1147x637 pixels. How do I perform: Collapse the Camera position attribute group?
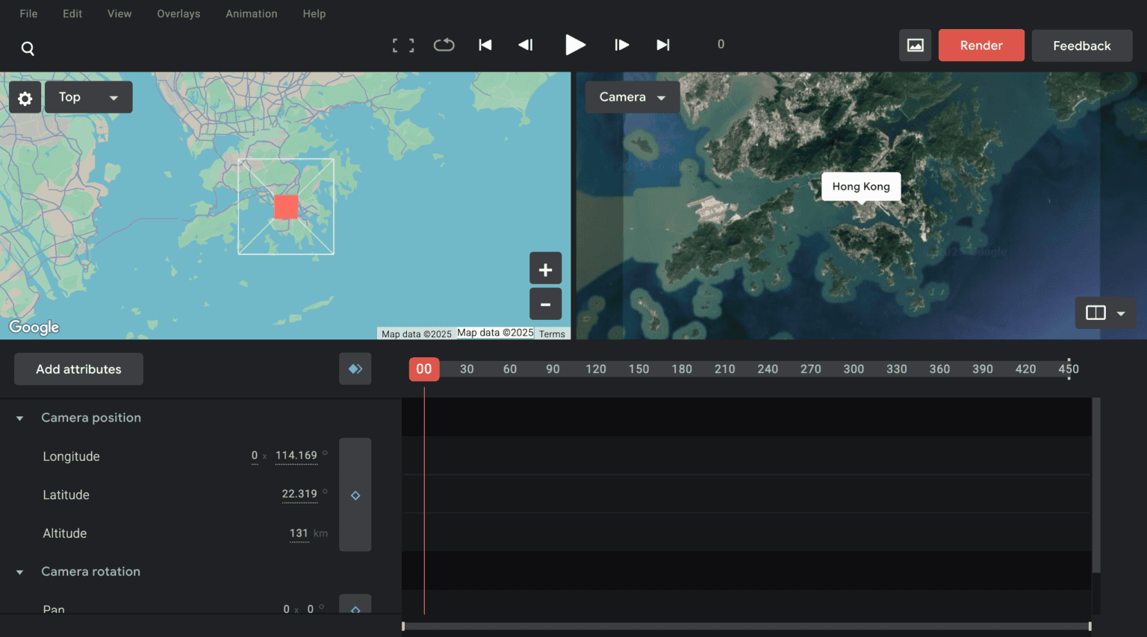pos(19,418)
